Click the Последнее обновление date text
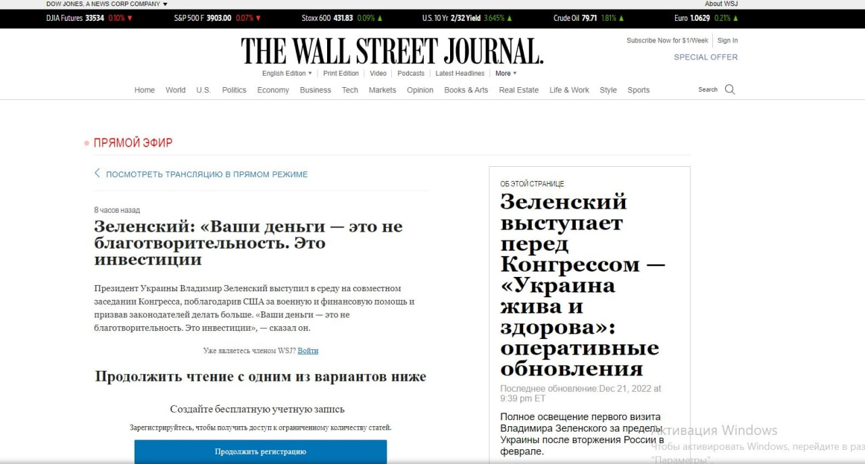The image size is (865, 464). coord(580,393)
